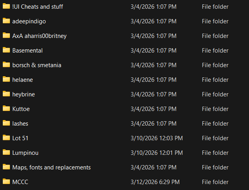Click the folder icon next to helaene
The width and height of the screenshot is (249, 190).
6,79
